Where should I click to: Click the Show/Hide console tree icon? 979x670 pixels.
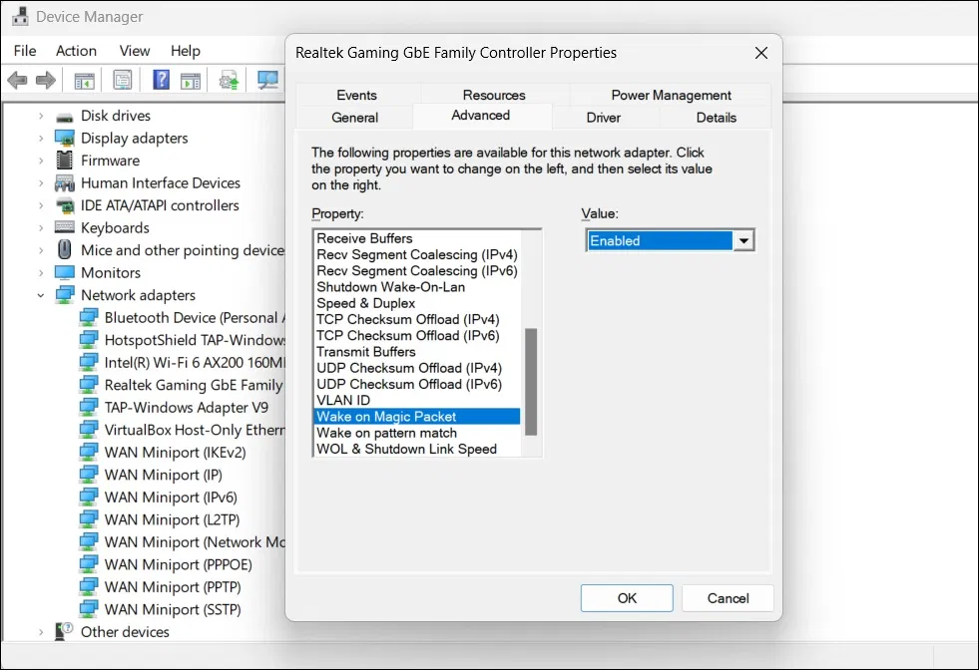pos(85,80)
